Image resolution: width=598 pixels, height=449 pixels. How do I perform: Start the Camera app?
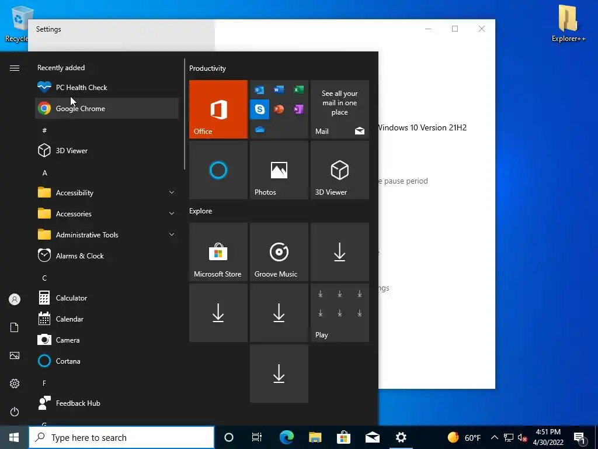107,340
